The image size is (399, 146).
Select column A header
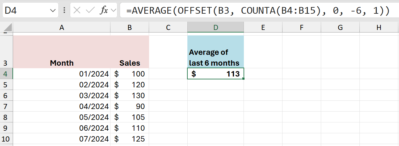tap(62, 28)
